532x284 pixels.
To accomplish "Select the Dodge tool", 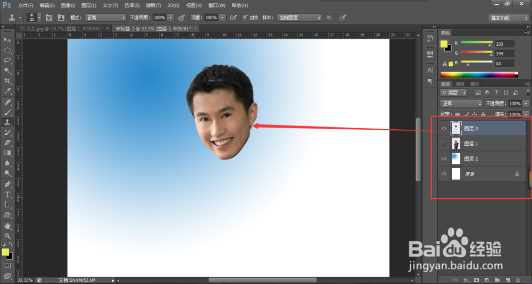I will tap(7, 173).
